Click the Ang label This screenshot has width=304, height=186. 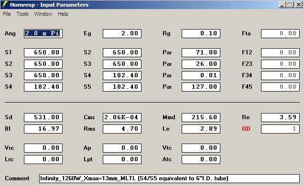(x=10, y=33)
